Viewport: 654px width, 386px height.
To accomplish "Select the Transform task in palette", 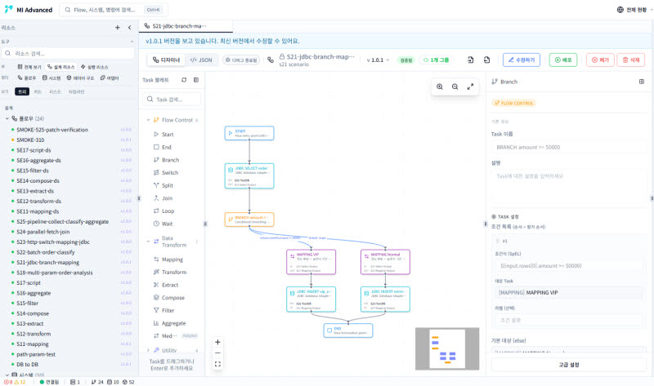I will point(173,273).
